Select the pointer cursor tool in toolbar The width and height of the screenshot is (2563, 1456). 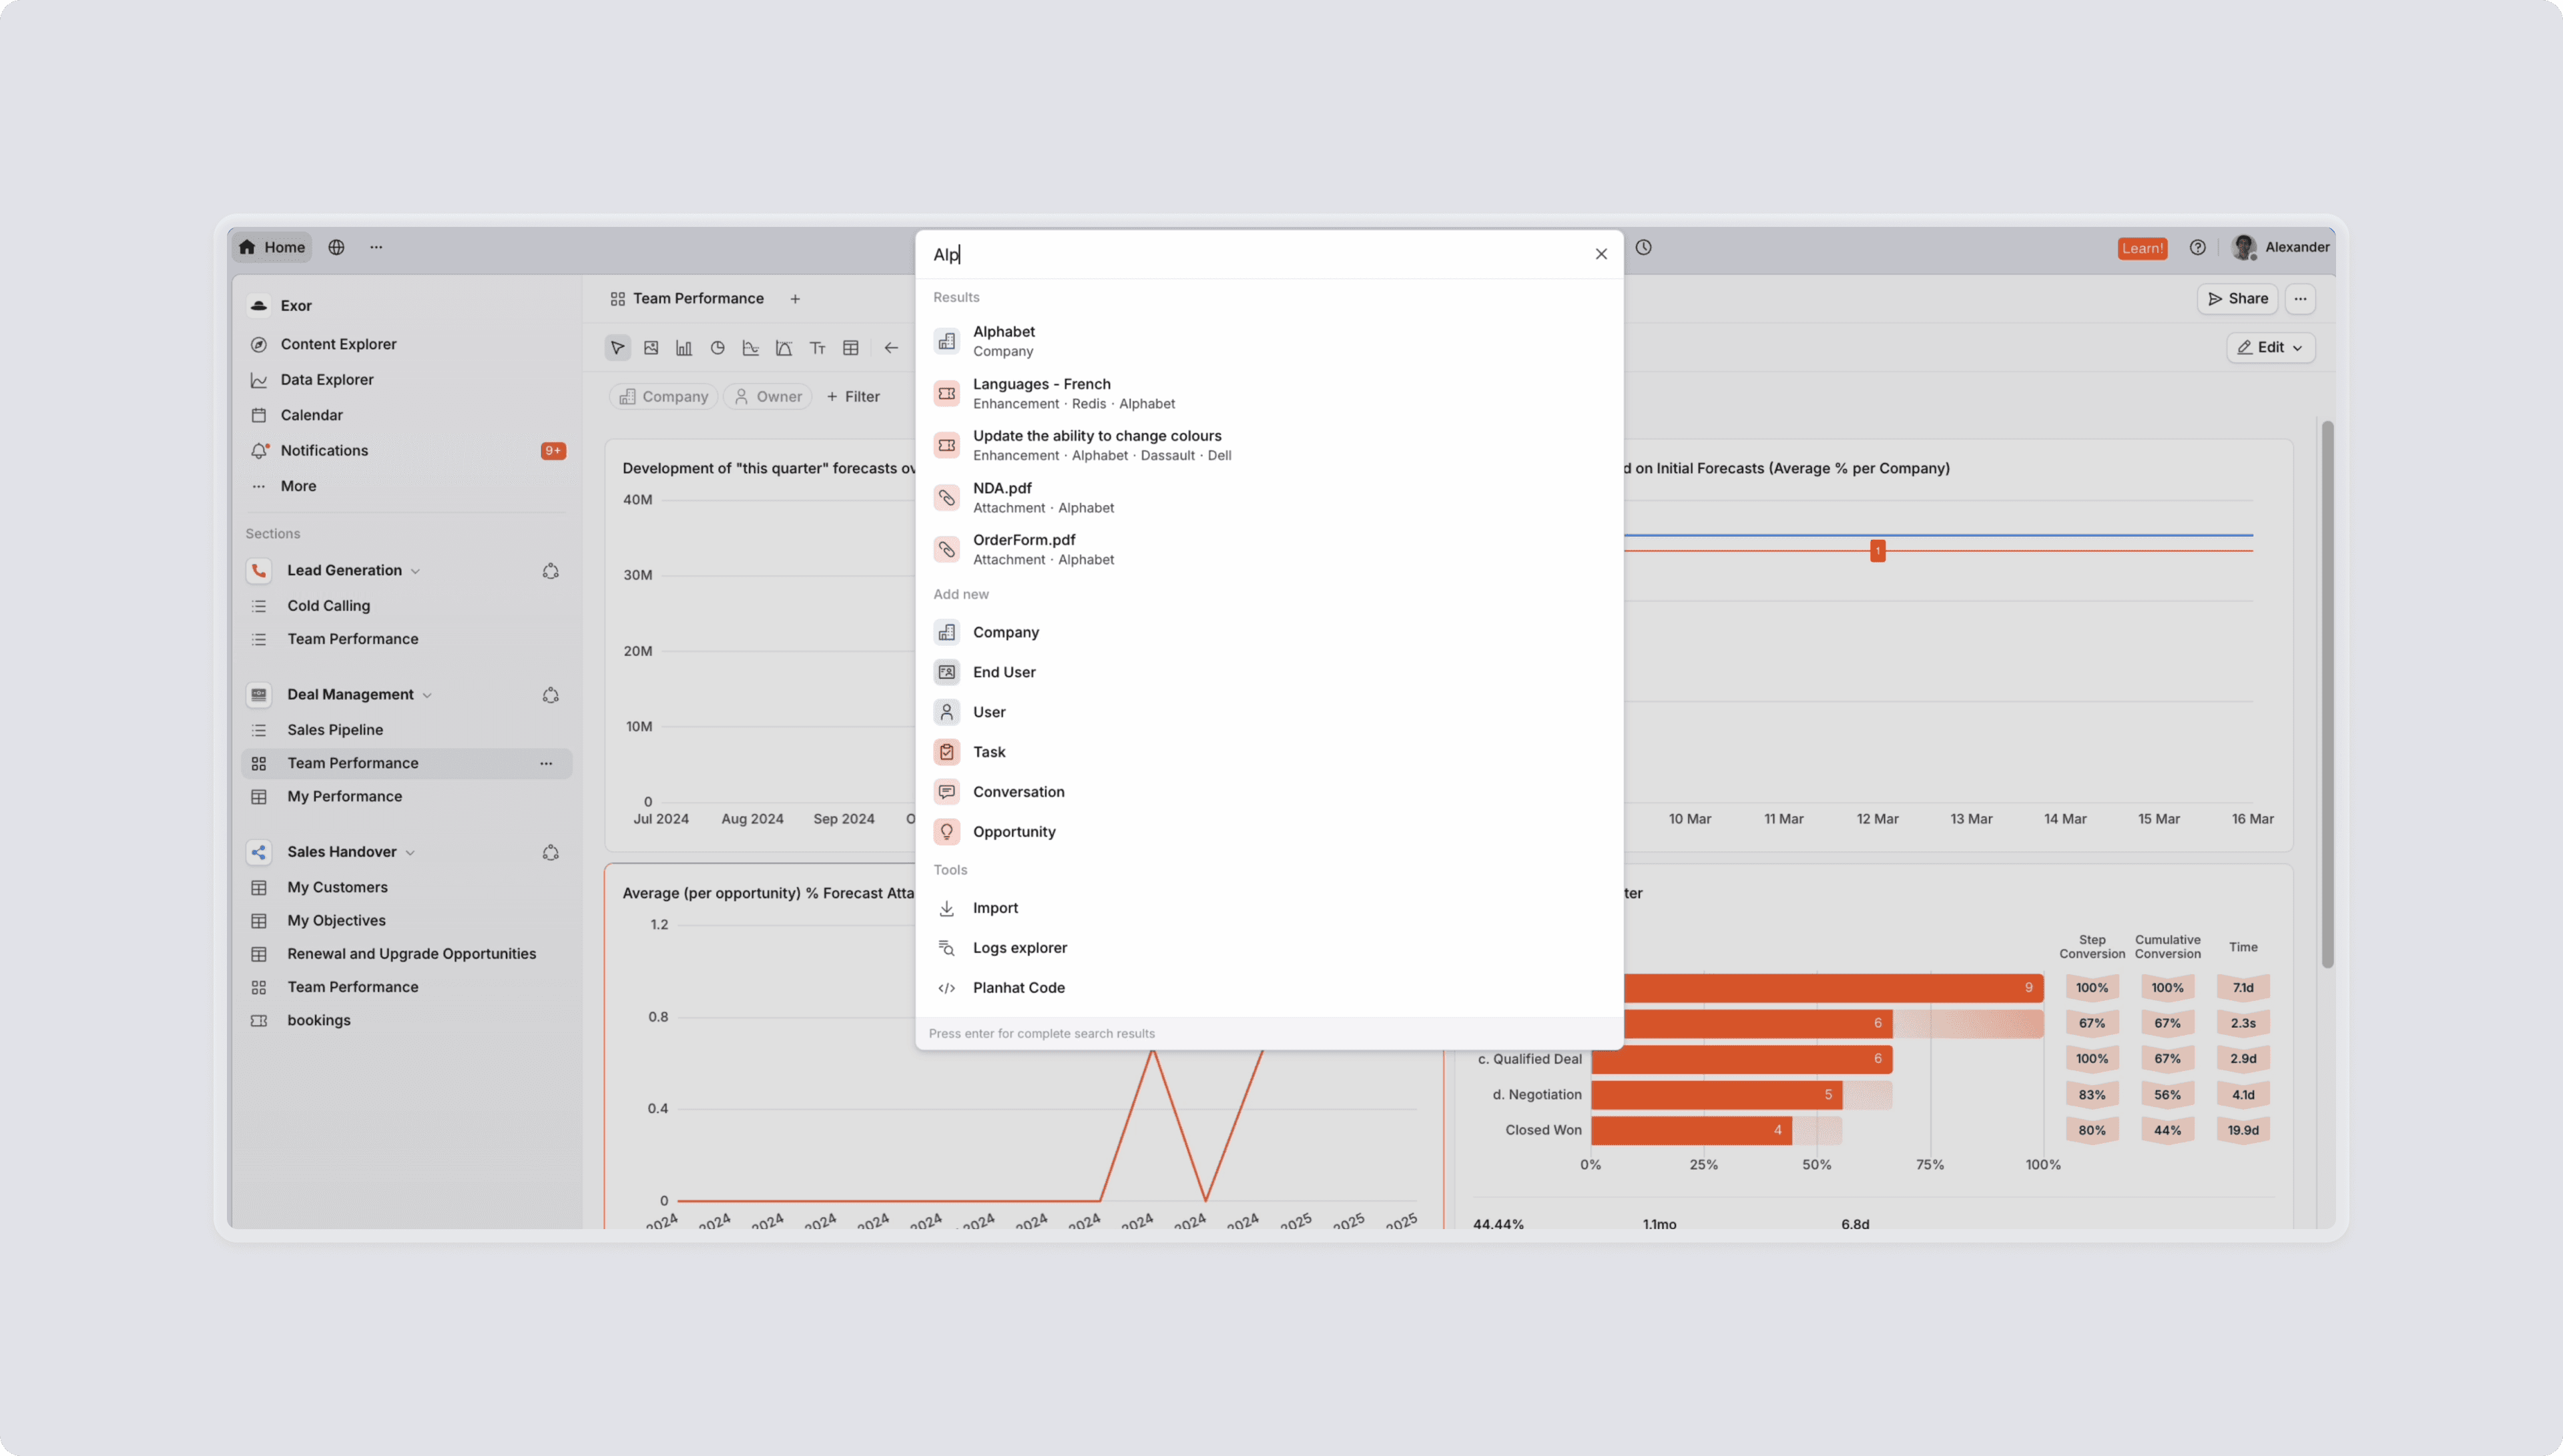tap(617, 348)
